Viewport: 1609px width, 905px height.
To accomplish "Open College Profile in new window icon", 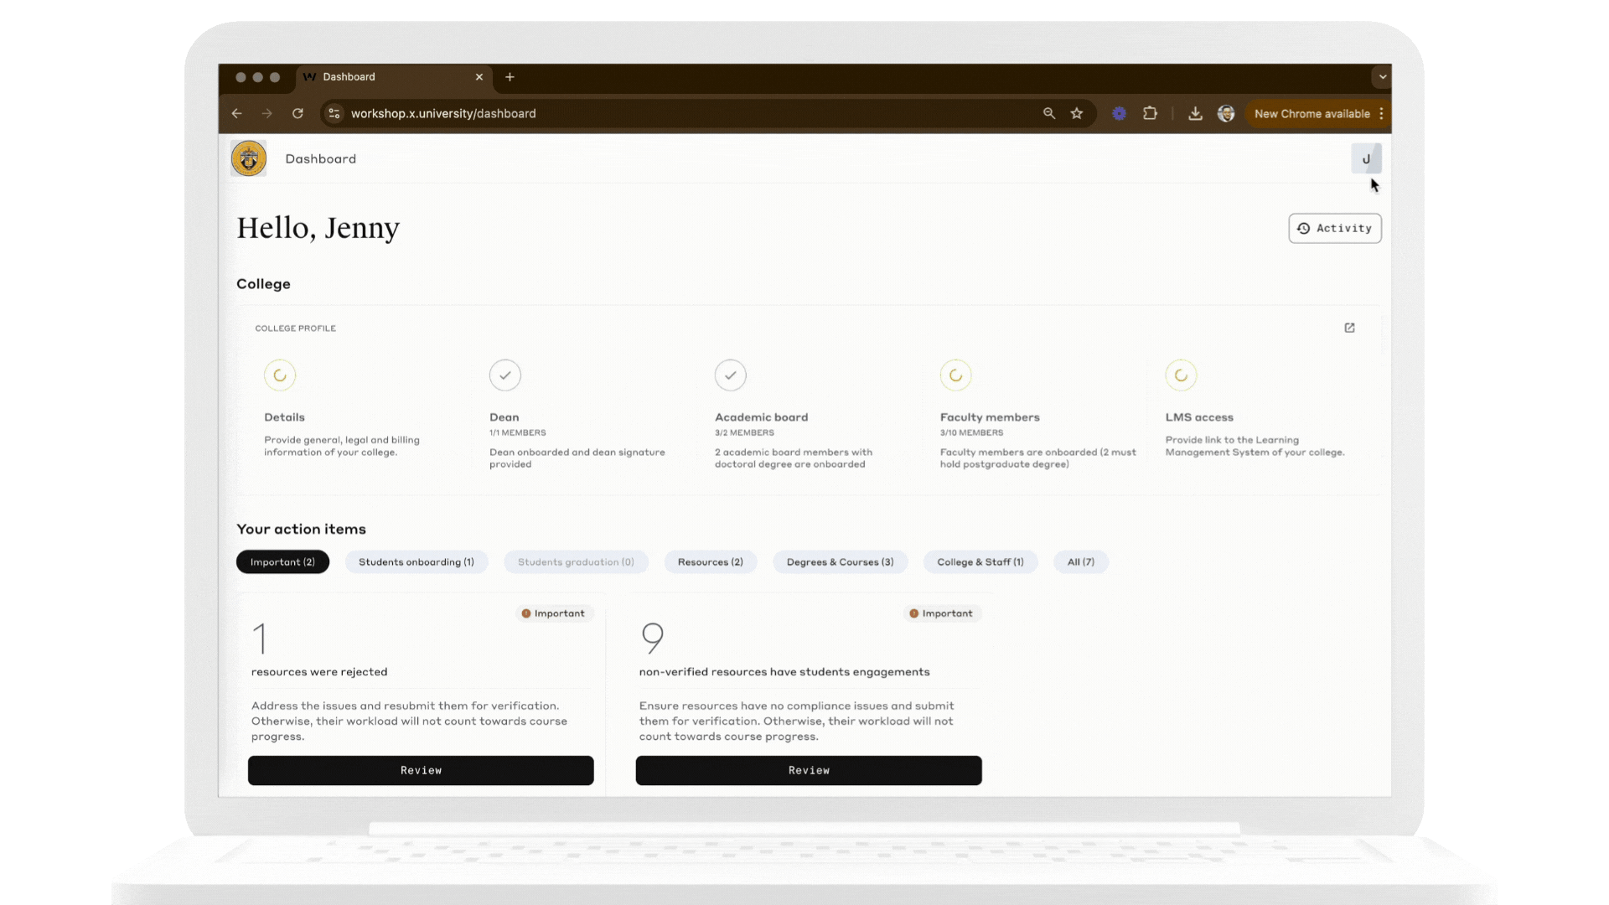I will (1349, 328).
